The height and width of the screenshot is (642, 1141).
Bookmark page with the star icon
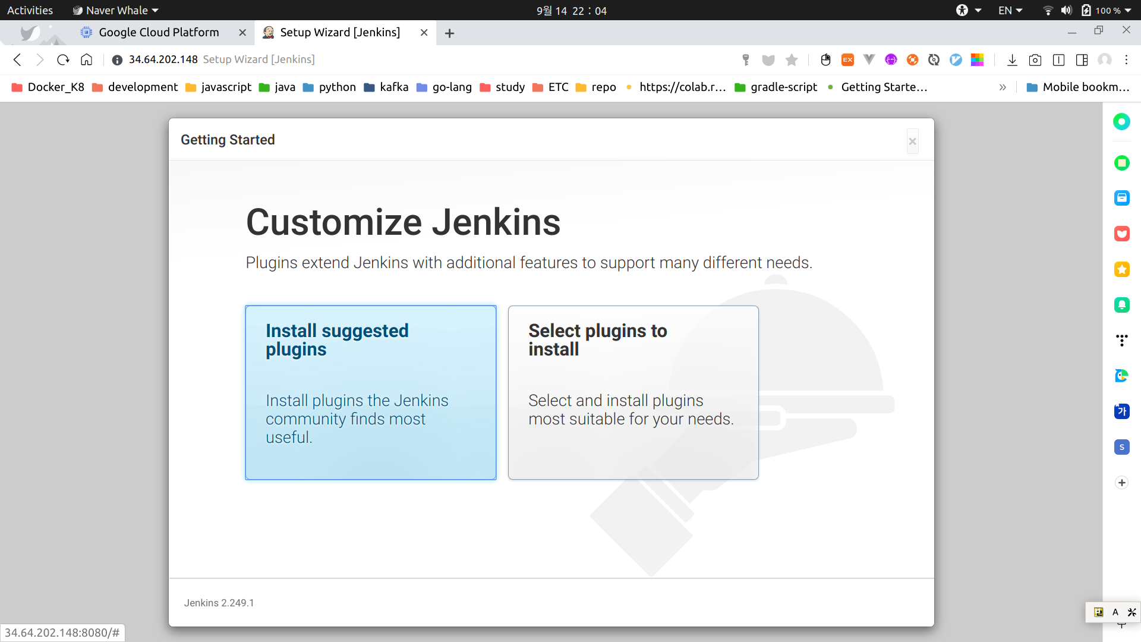click(x=792, y=59)
